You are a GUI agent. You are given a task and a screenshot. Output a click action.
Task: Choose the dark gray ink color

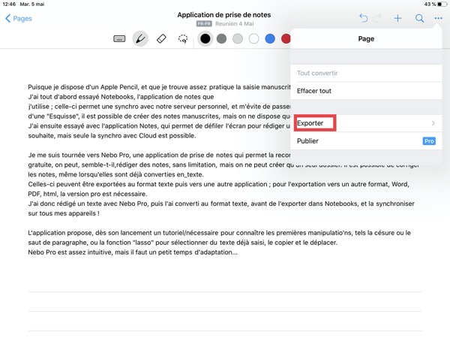221,38
